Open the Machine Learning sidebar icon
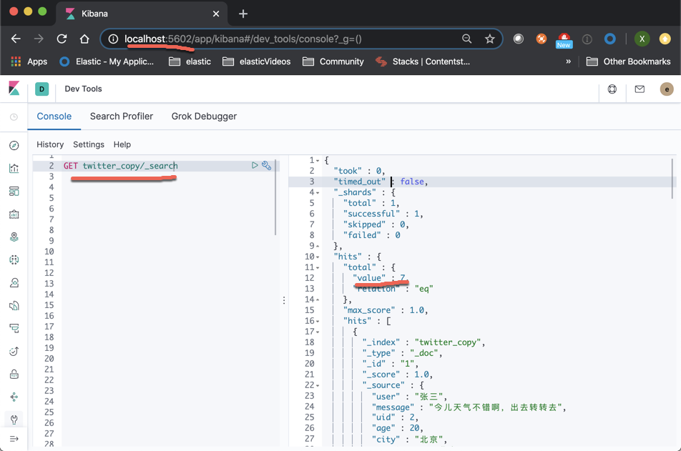Image resolution: width=681 pixels, height=451 pixels. click(14, 259)
